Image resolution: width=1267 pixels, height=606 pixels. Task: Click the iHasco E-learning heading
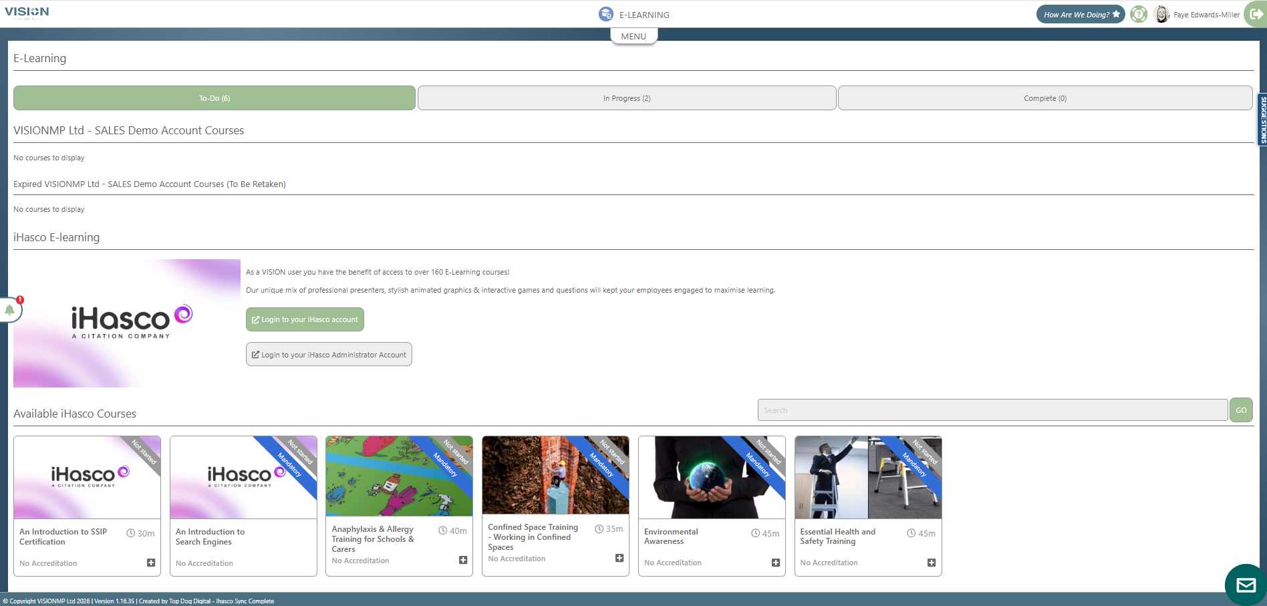[x=56, y=237]
